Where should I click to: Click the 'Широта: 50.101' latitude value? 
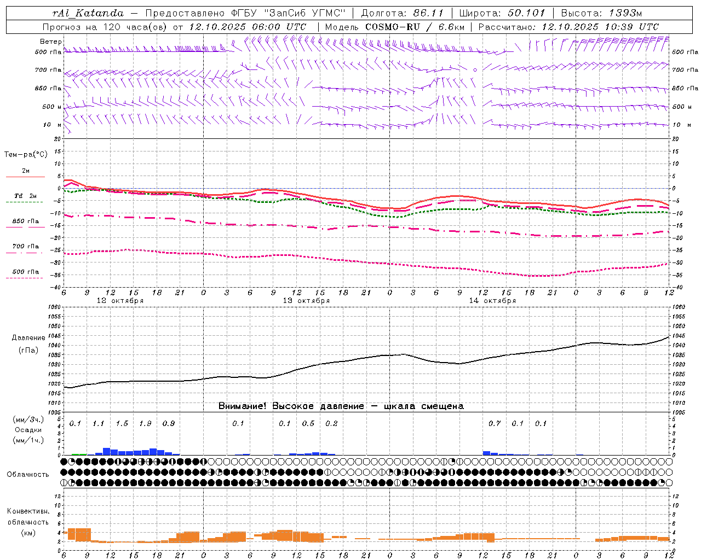(x=502, y=13)
